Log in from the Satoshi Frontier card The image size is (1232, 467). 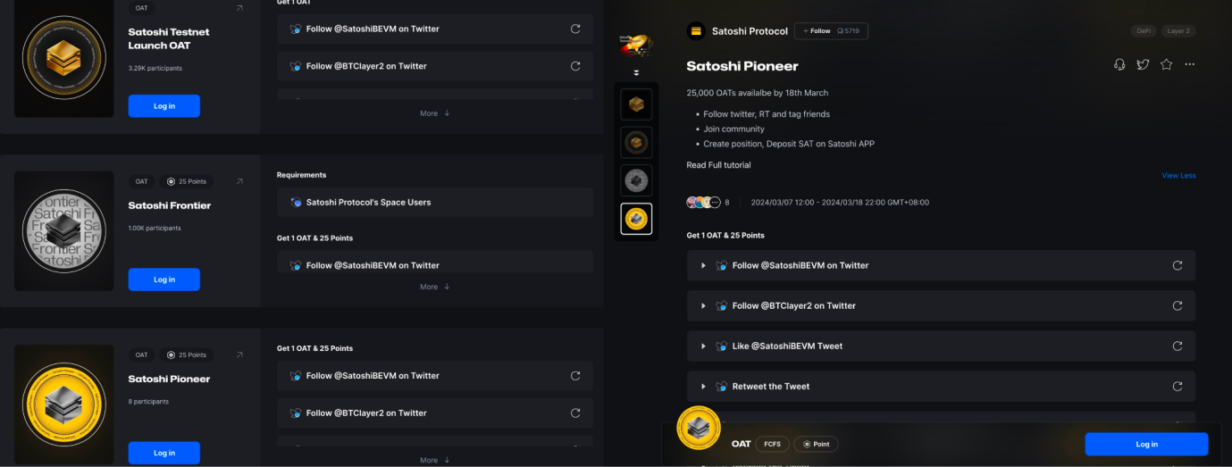(x=164, y=279)
